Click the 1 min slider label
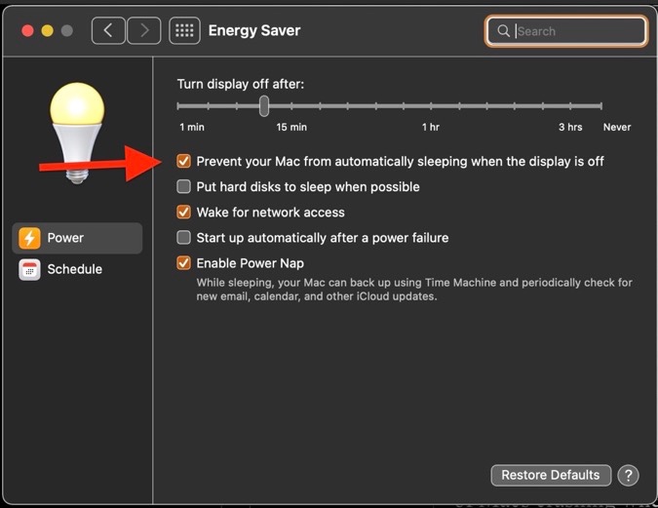The height and width of the screenshot is (508, 658). tap(192, 127)
